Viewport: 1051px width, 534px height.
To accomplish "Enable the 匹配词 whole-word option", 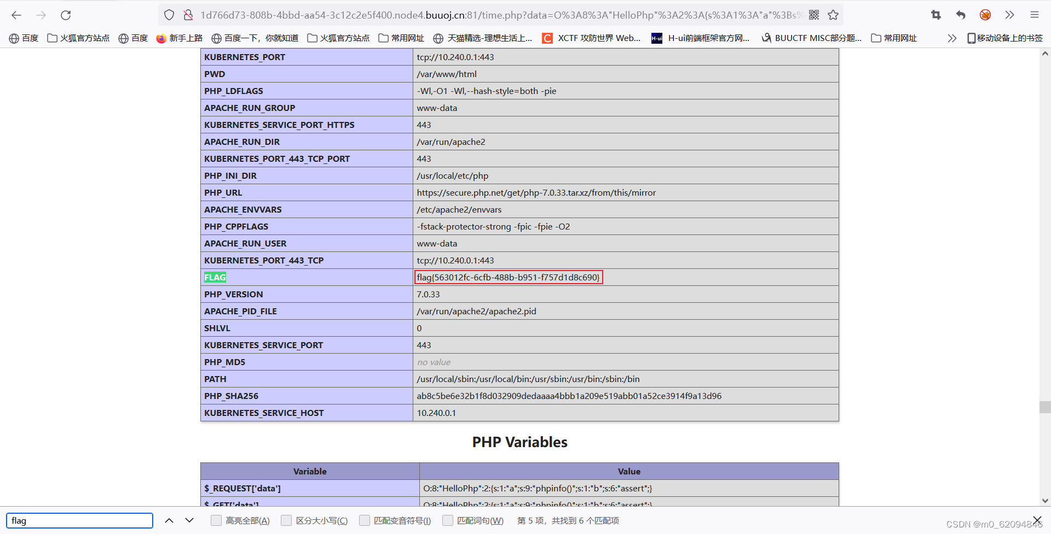I will (x=447, y=520).
